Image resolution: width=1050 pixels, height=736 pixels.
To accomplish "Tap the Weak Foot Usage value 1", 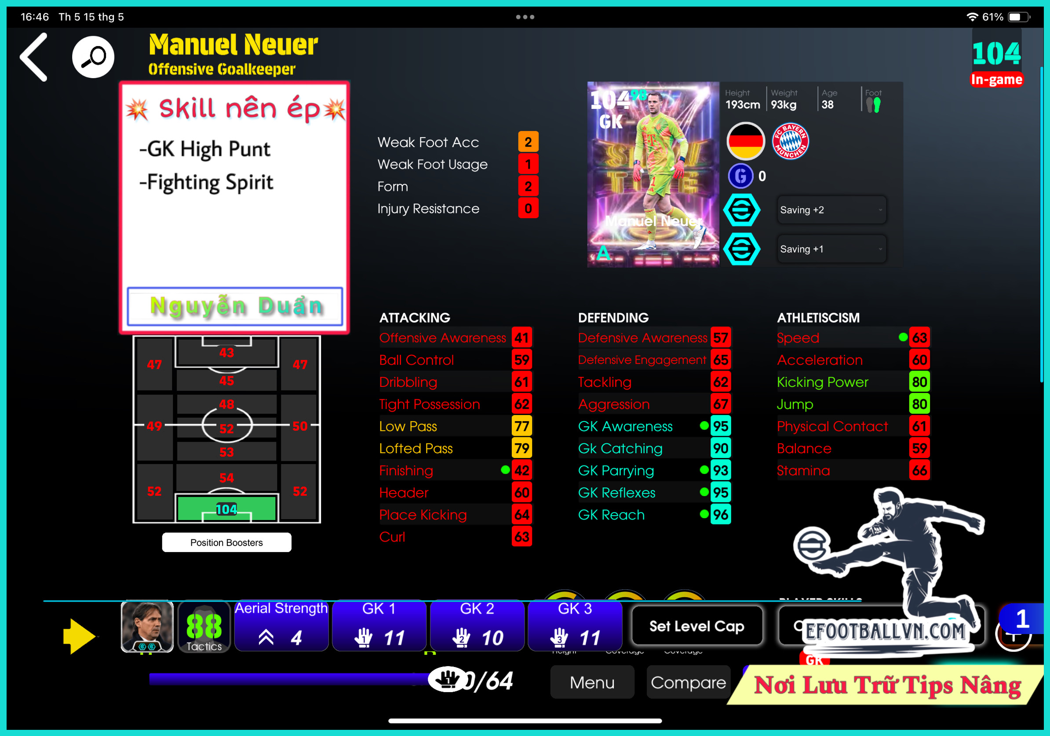I will [x=528, y=164].
